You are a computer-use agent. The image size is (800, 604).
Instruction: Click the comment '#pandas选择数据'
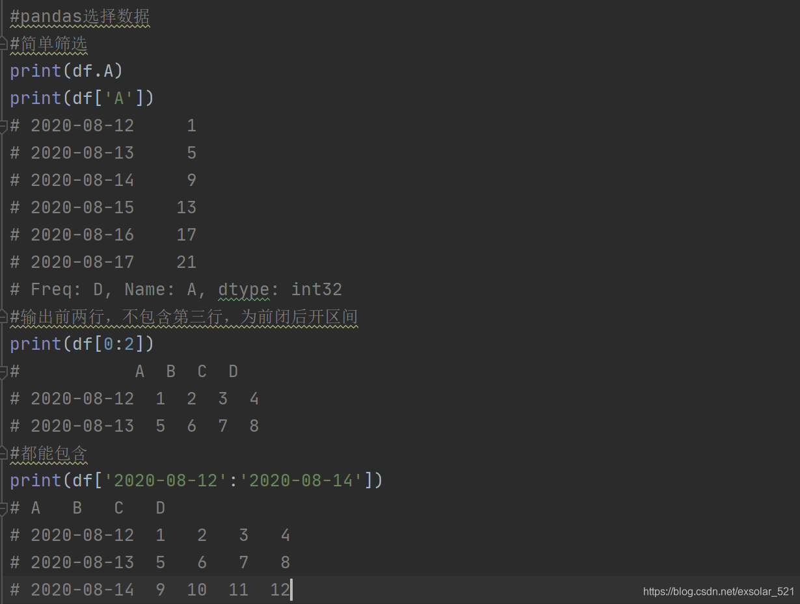(80, 16)
